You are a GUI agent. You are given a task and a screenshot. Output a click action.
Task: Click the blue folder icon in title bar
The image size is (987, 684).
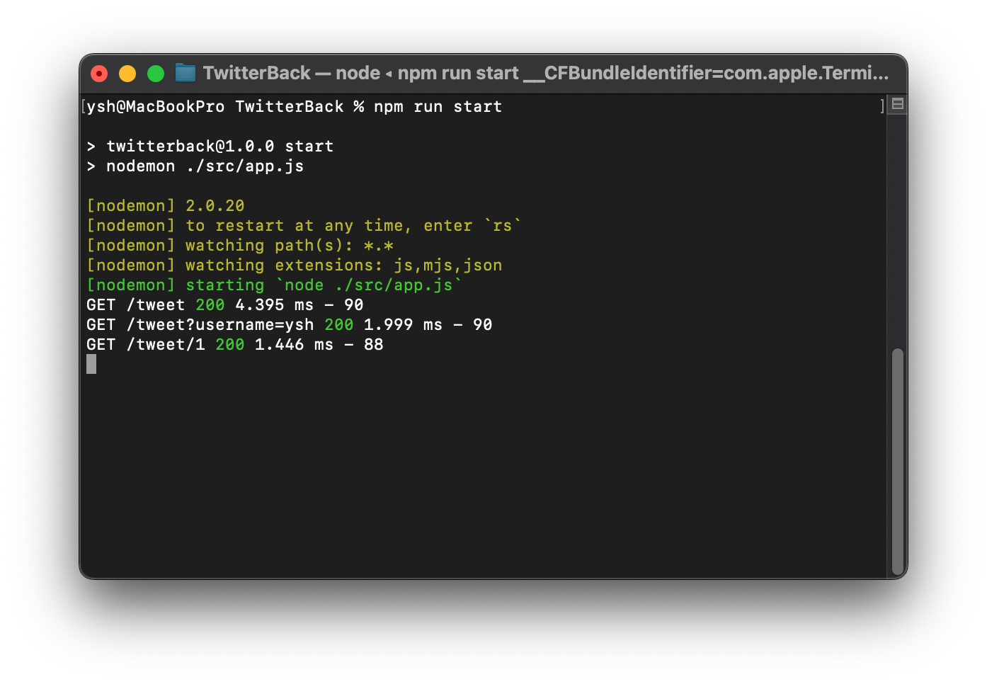tap(186, 73)
